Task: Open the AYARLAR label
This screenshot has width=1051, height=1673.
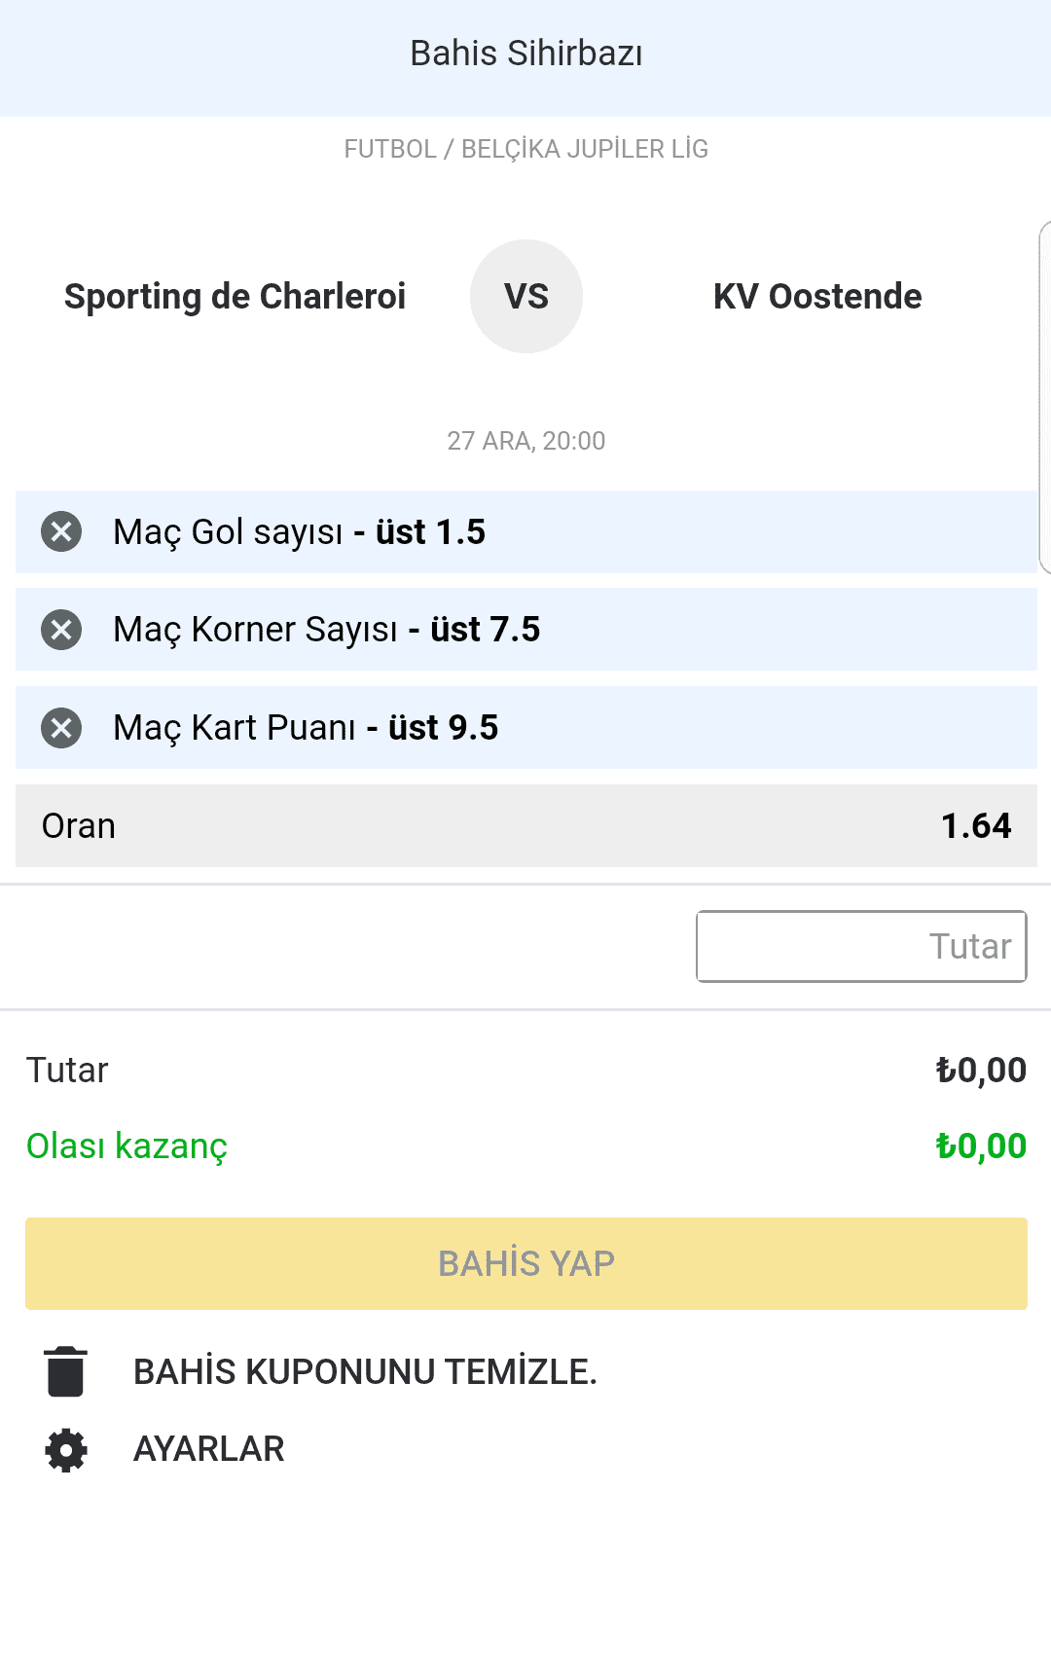Action: (209, 1449)
